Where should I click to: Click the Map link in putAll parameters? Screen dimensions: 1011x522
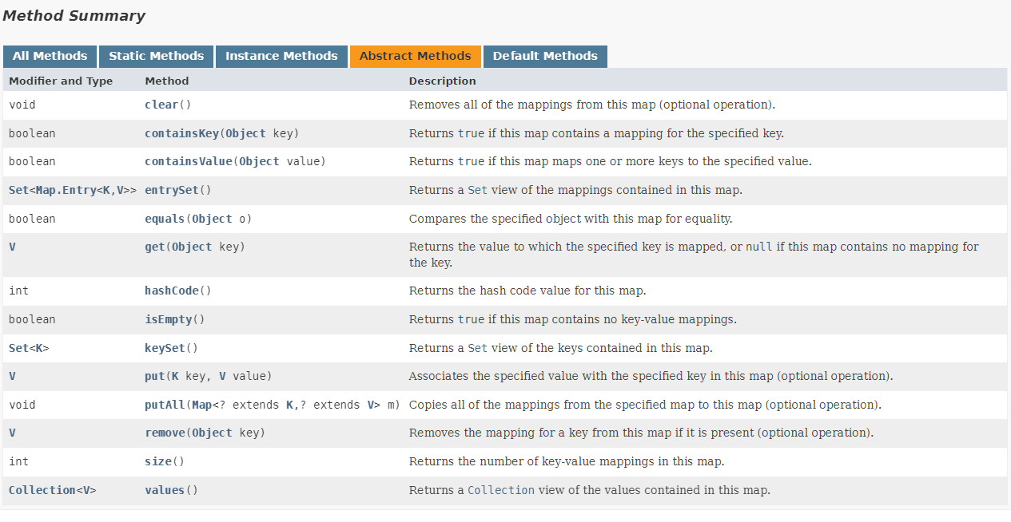pyautogui.click(x=201, y=405)
